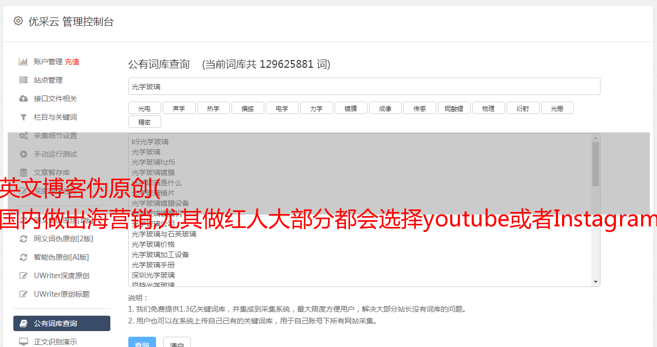Click the 成像 tag button
This screenshot has width=657, height=347.
[x=385, y=108]
